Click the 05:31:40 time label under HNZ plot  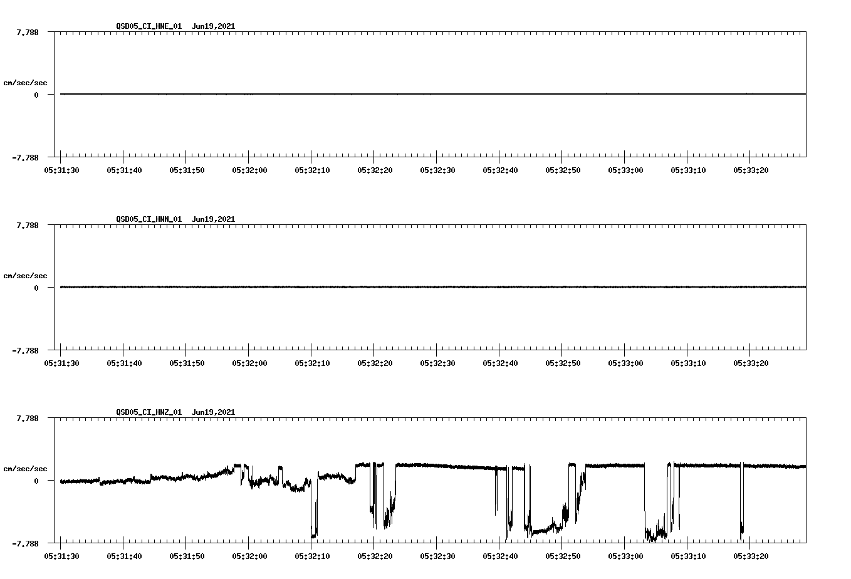(x=124, y=556)
